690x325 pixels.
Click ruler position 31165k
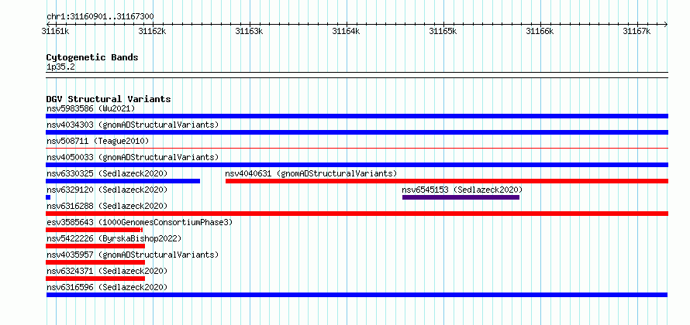443,31
